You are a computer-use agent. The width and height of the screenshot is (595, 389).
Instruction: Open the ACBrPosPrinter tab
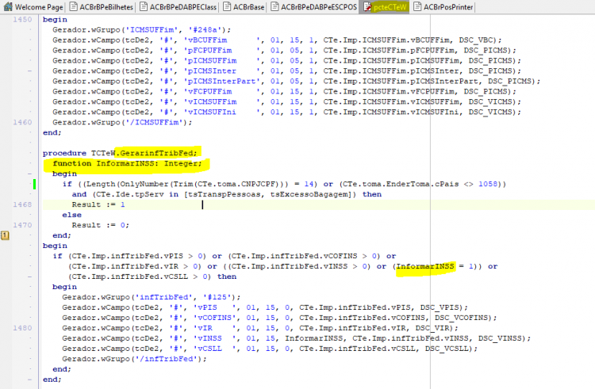click(x=443, y=7)
